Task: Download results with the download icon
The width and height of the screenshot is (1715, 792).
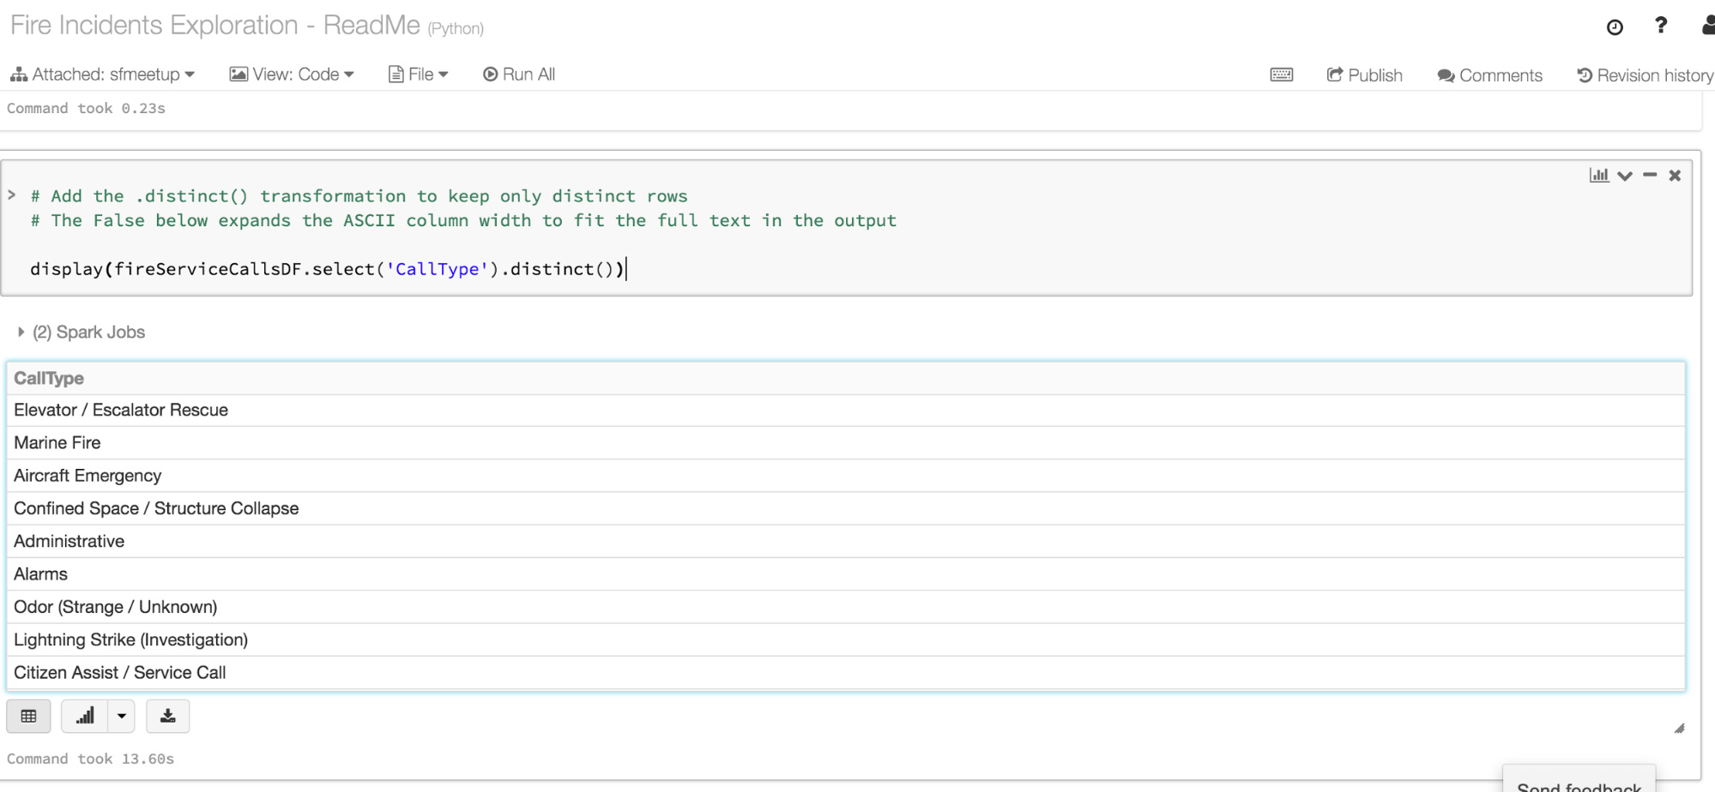Action: point(167,716)
